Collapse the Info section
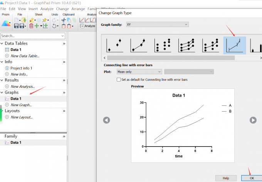This screenshot has width=262, height=182. [2, 62]
